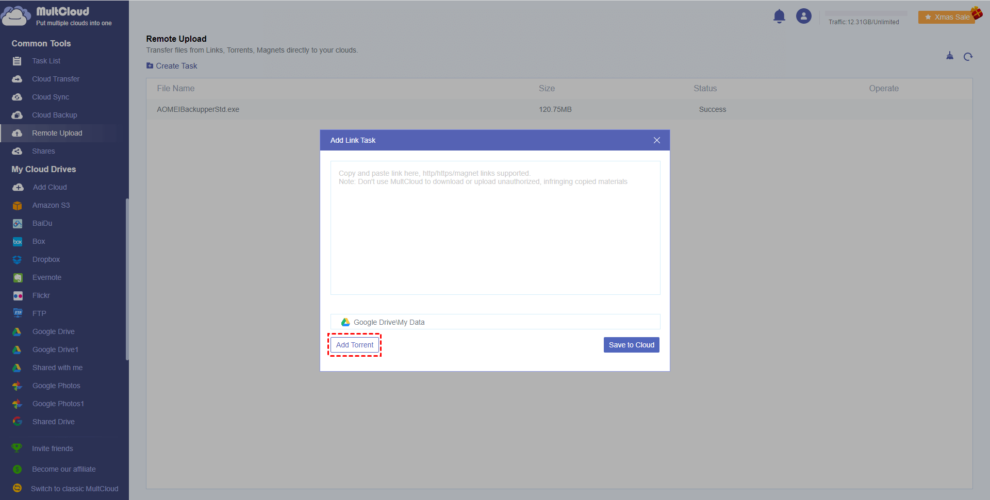Open the user account avatar icon
This screenshot has width=990, height=500.
(x=803, y=16)
